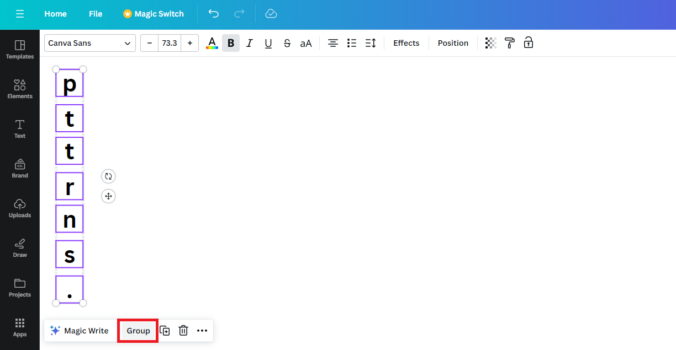The width and height of the screenshot is (676, 350).
Task: Open the text color picker
Action: click(x=212, y=43)
